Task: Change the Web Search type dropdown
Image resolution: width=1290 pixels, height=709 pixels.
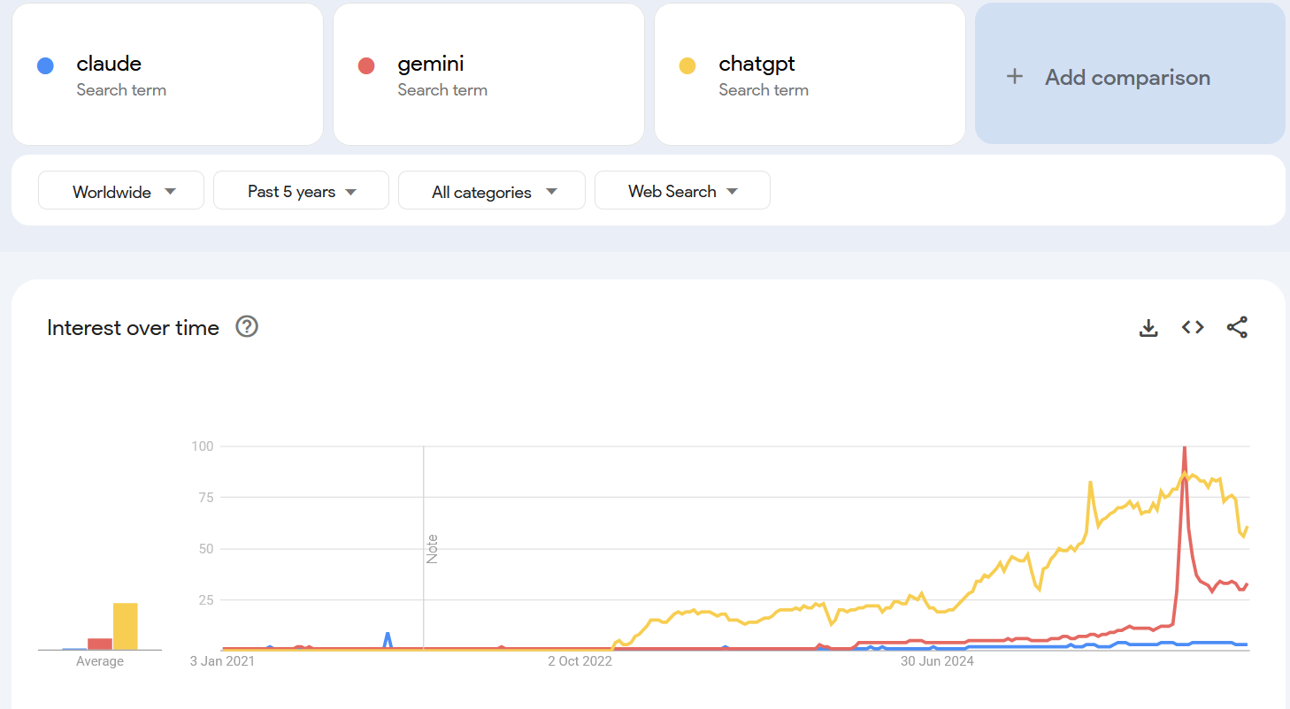Action: tap(682, 191)
